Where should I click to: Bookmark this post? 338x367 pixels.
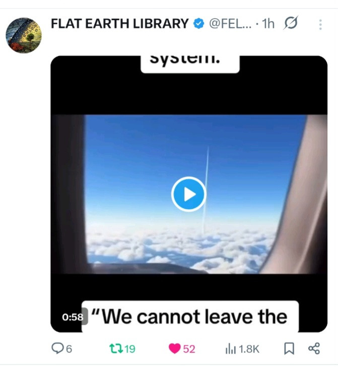pyautogui.click(x=289, y=348)
